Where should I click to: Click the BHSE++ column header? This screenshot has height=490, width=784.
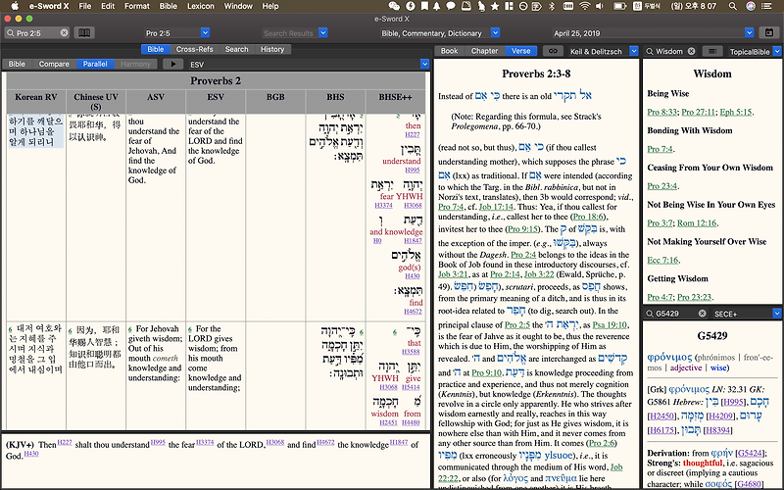click(x=396, y=102)
